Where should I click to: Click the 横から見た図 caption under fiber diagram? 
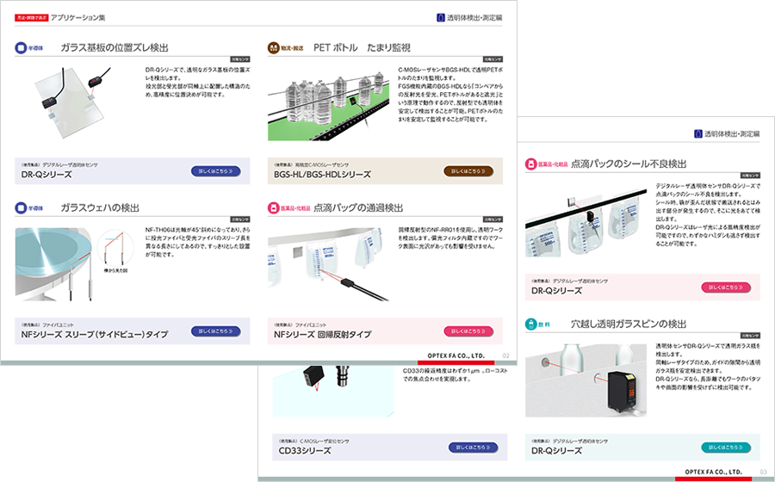(x=115, y=270)
